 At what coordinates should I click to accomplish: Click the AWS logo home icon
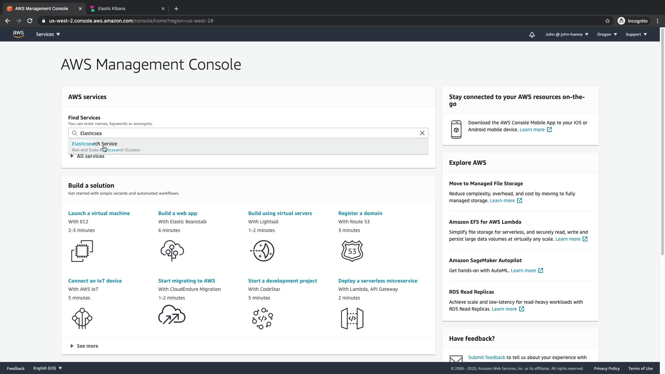tap(18, 34)
